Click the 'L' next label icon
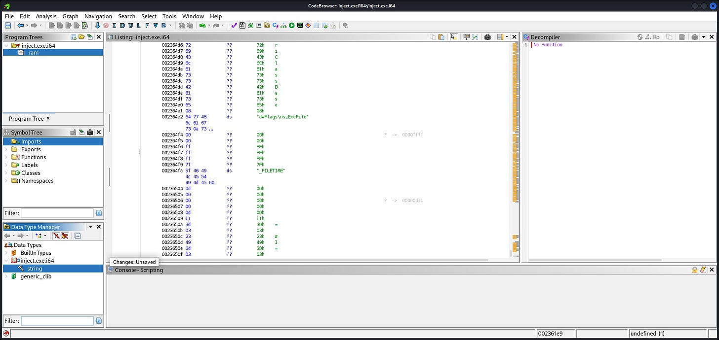 (139, 25)
